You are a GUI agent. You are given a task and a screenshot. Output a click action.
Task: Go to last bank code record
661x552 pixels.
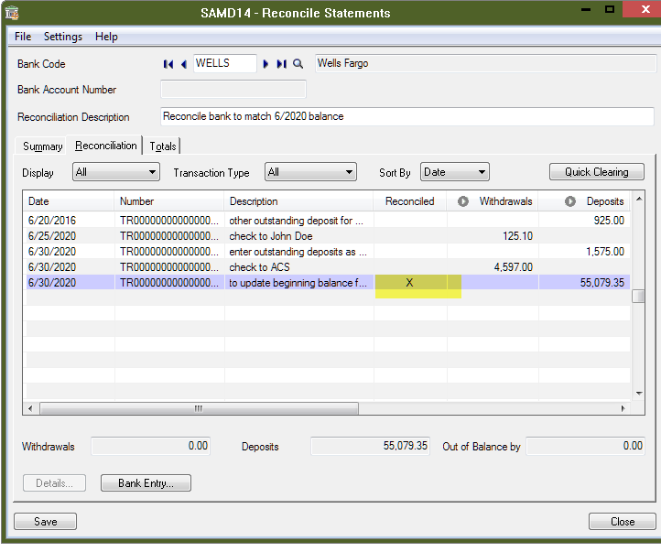[281, 64]
